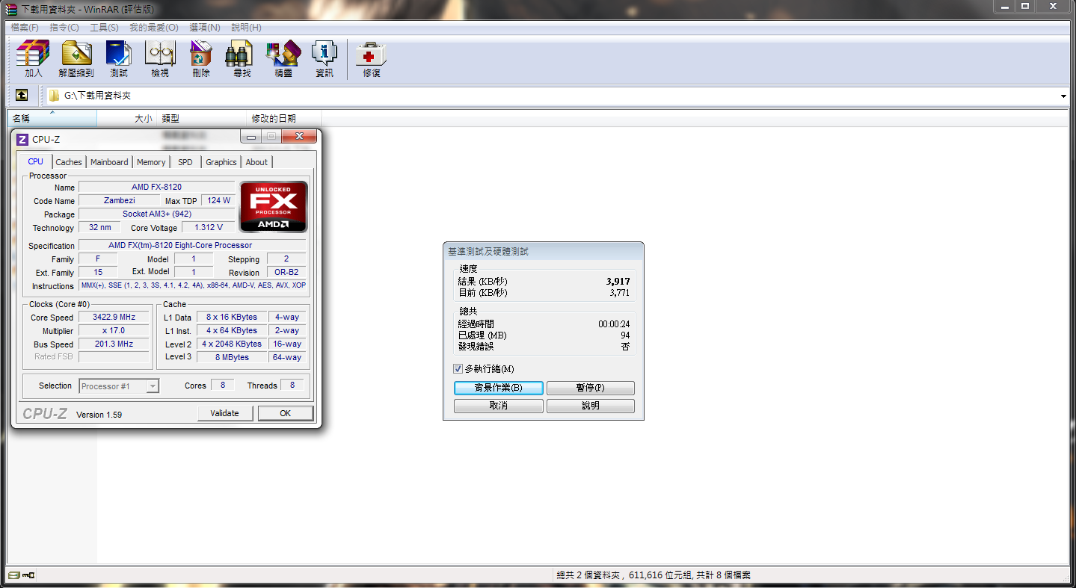The height and width of the screenshot is (588, 1076).
Task: Click the Cancel (取消) button
Action: point(499,406)
